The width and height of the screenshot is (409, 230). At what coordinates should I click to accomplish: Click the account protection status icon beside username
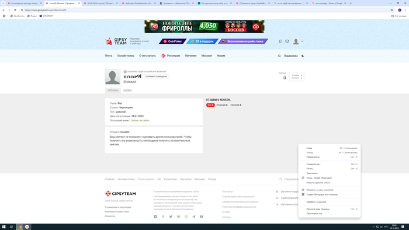tap(125, 72)
